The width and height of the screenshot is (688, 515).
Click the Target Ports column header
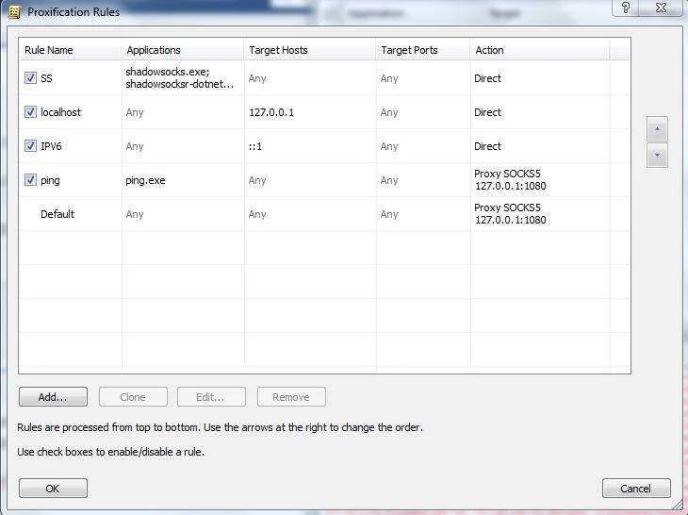point(423,50)
